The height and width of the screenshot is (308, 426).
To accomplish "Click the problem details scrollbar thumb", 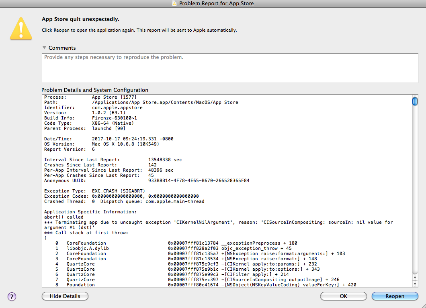I will pos(415,101).
